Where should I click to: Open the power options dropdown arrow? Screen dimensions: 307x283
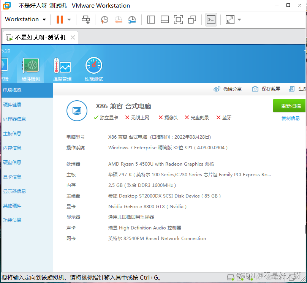(69, 20)
